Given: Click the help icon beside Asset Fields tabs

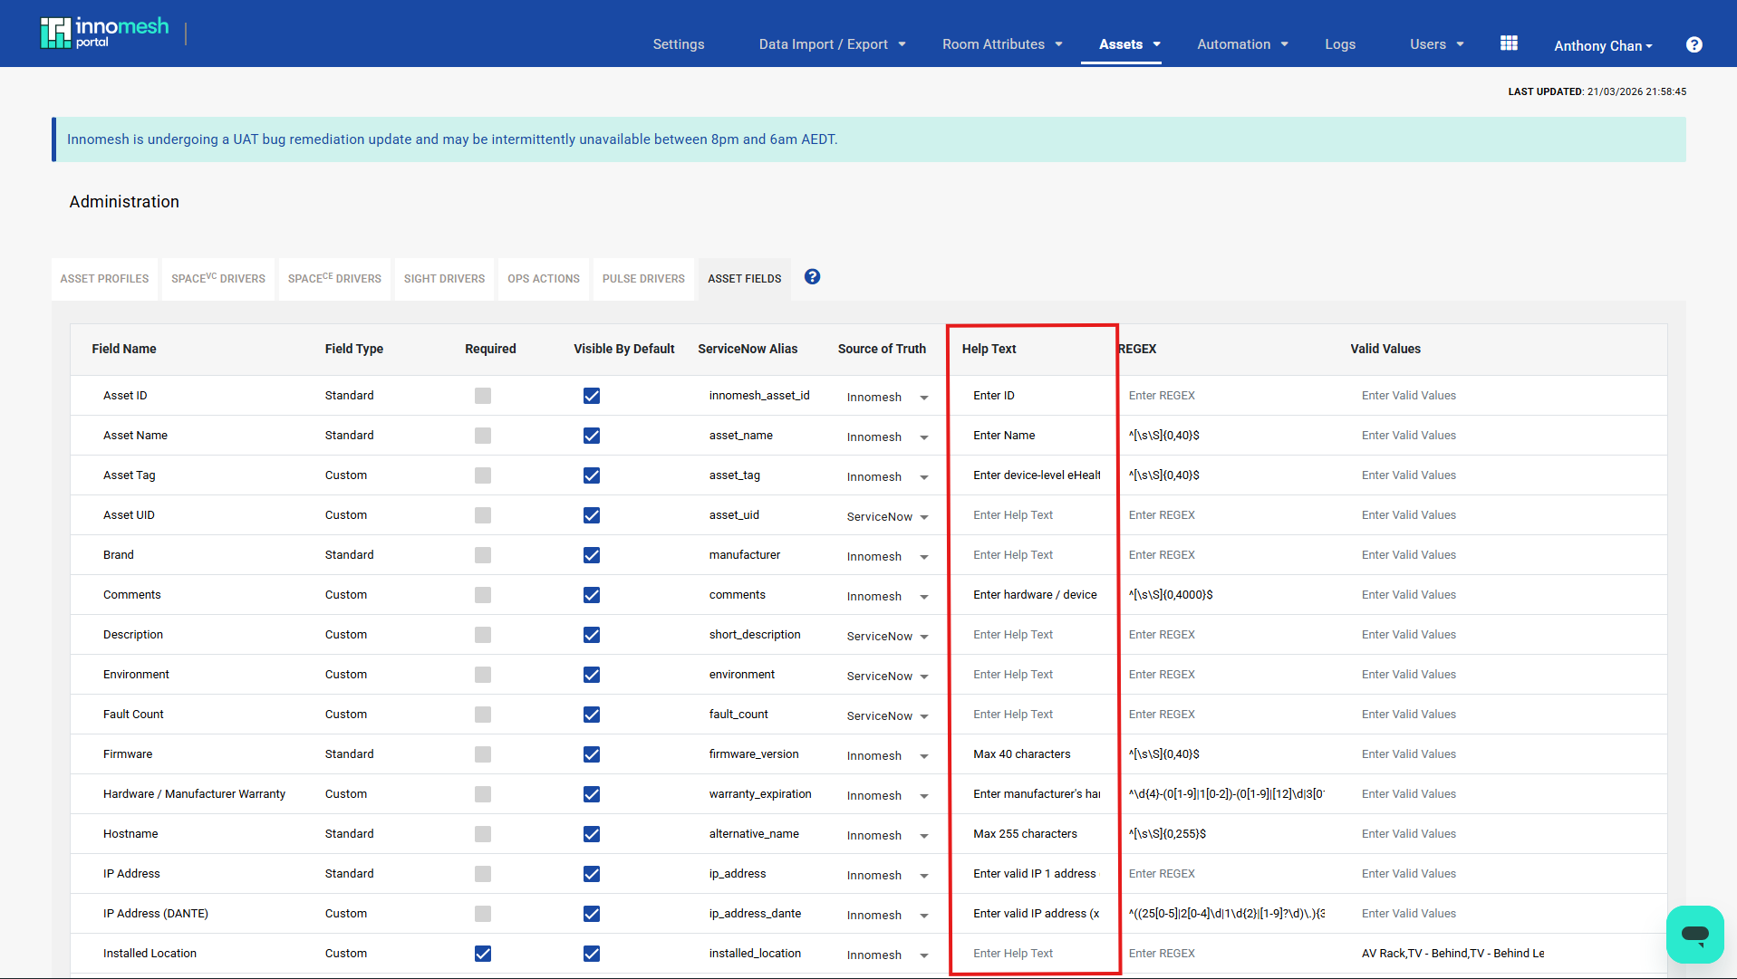Looking at the screenshot, I should [x=811, y=276].
